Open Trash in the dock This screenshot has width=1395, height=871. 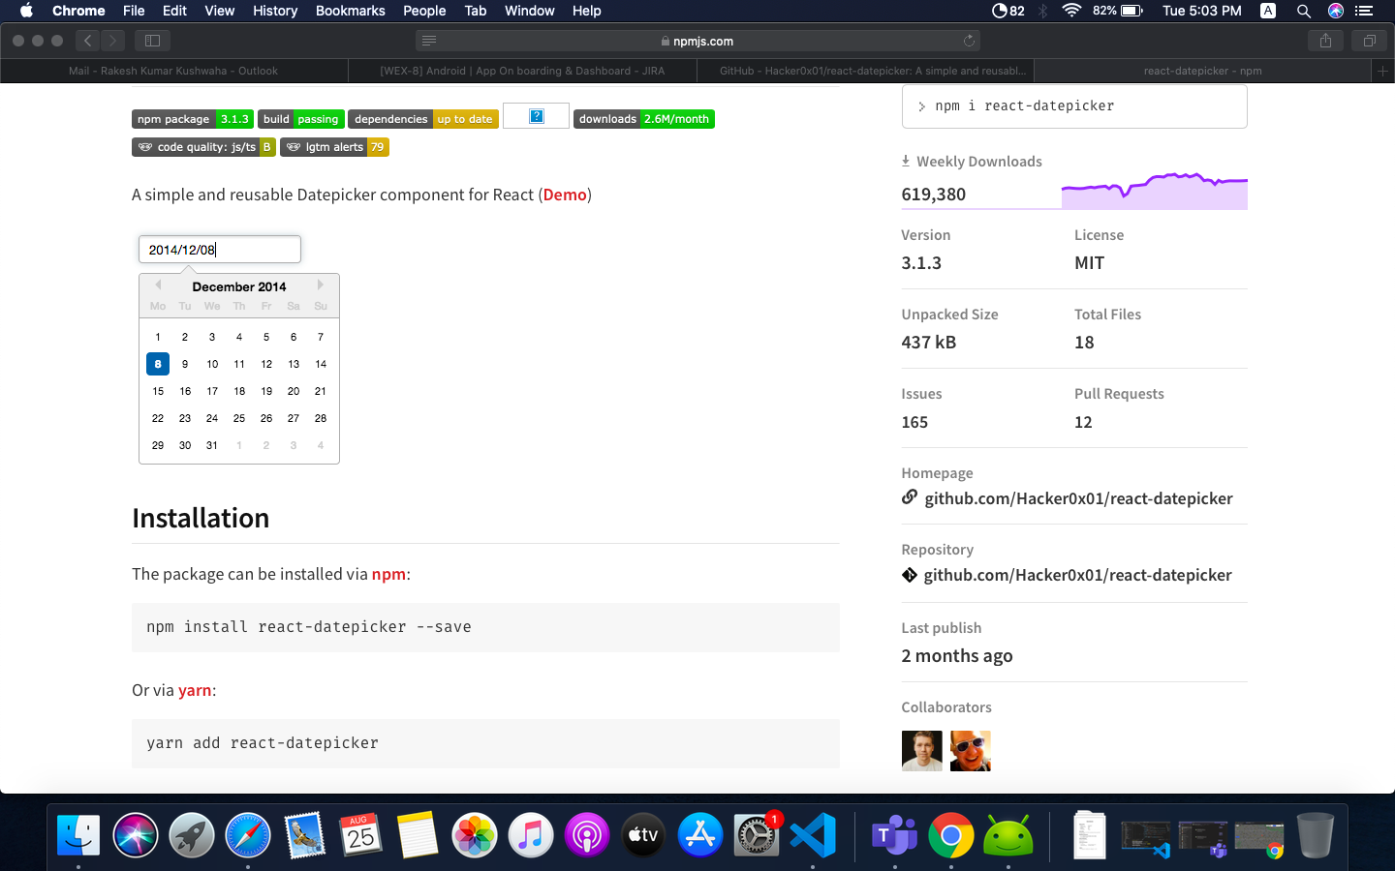pos(1316,834)
